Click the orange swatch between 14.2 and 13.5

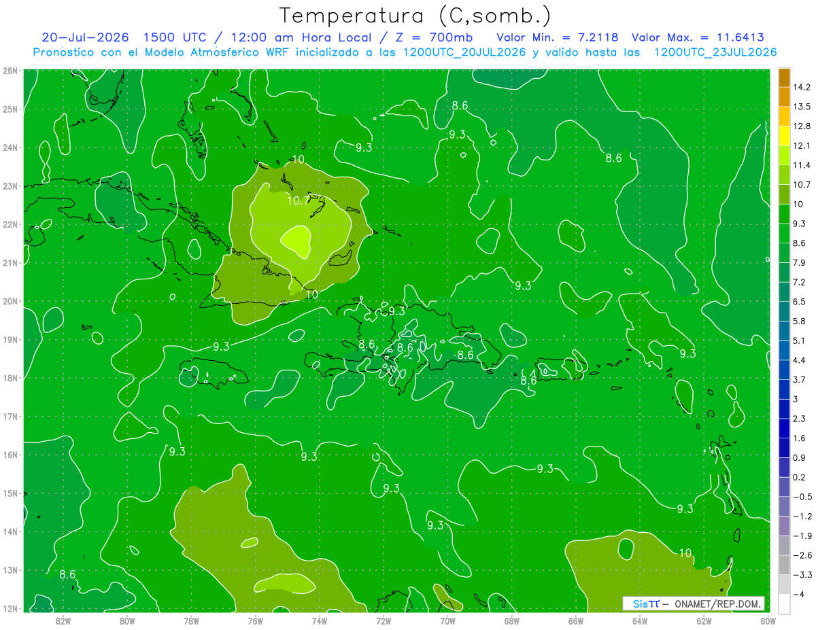coord(784,97)
